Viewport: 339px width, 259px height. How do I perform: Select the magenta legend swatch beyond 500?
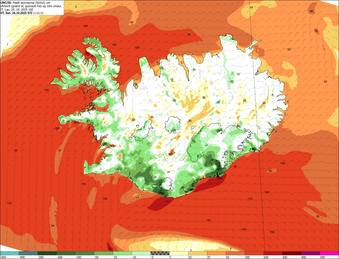tap(329, 253)
